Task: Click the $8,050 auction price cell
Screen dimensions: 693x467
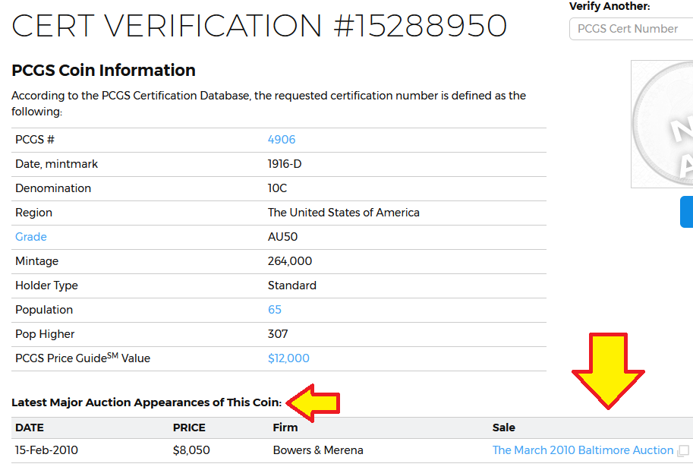Action: point(191,450)
